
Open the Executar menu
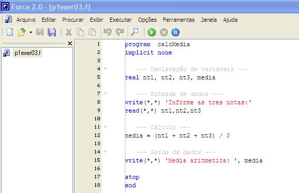(x=121, y=20)
